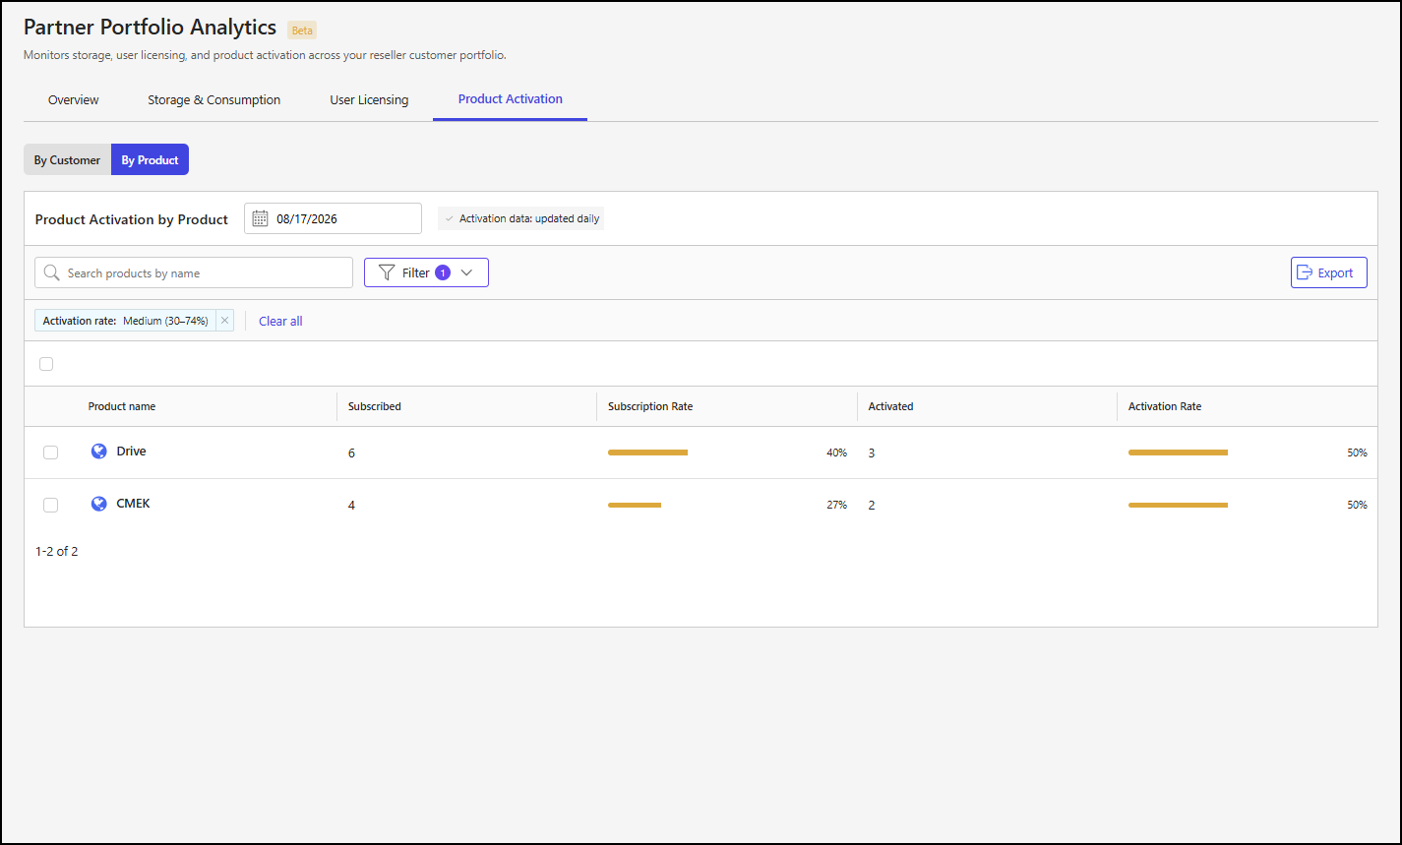The height and width of the screenshot is (845, 1402).
Task: Click the 40% subscription rate value
Action: coord(836,453)
